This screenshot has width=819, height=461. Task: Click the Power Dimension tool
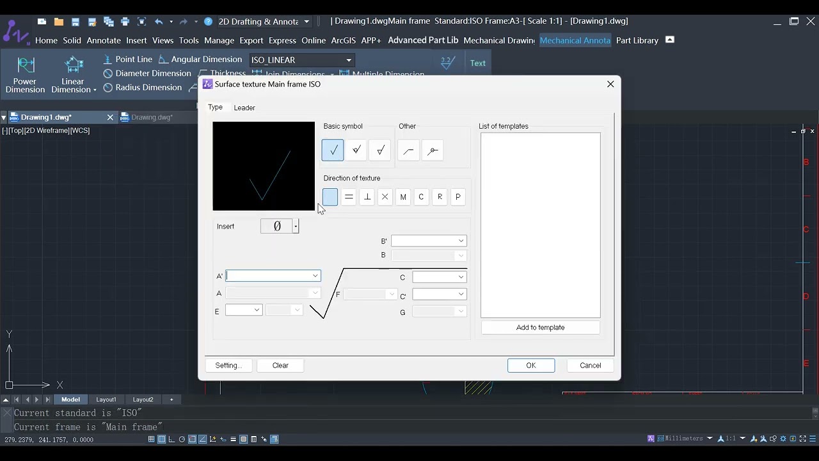pos(25,74)
